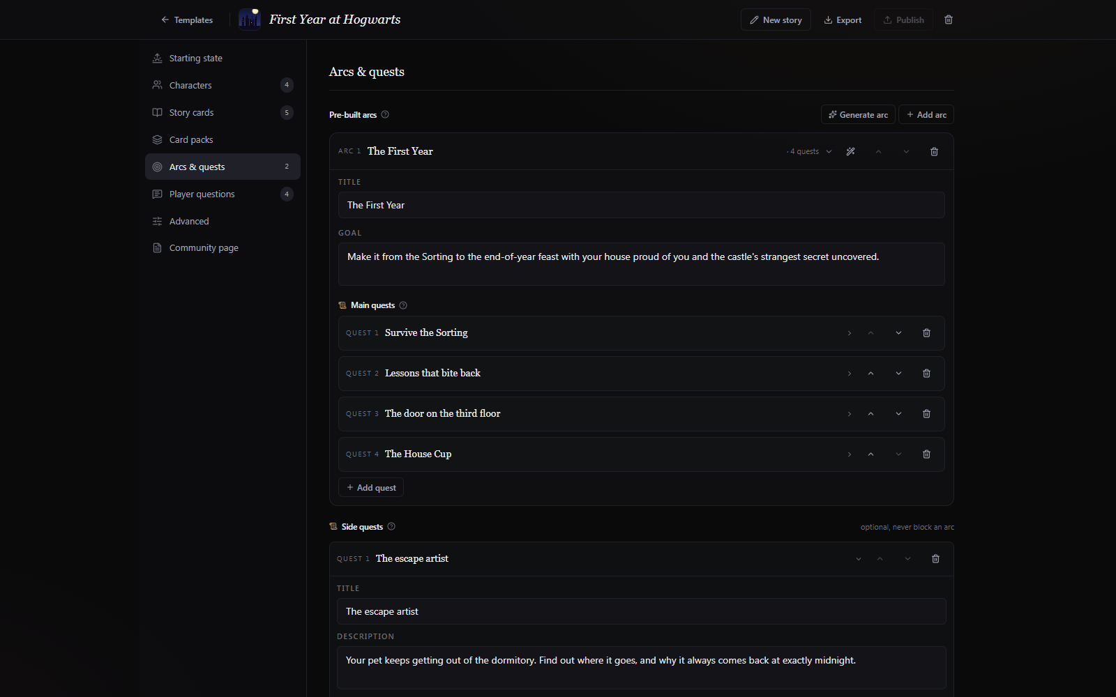Export the story template
1116x697 pixels.
click(843, 20)
